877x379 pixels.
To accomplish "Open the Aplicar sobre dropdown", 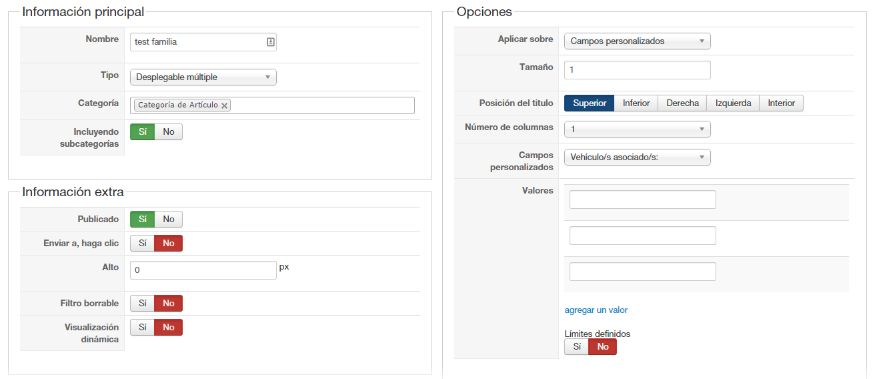I will point(637,41).
